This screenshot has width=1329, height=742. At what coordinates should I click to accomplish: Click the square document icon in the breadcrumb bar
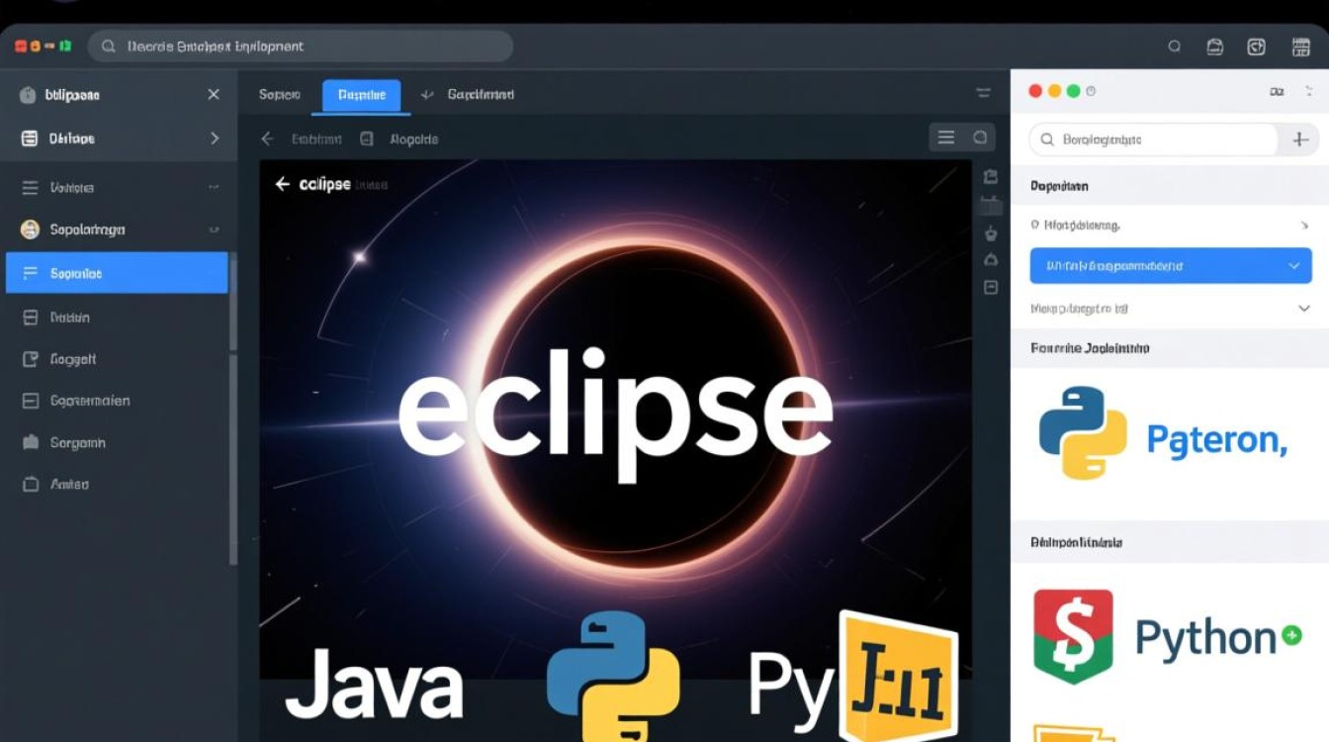coord(367,139)
